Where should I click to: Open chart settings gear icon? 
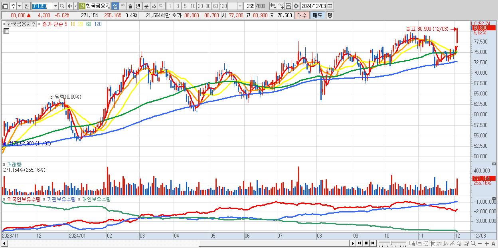296,6
